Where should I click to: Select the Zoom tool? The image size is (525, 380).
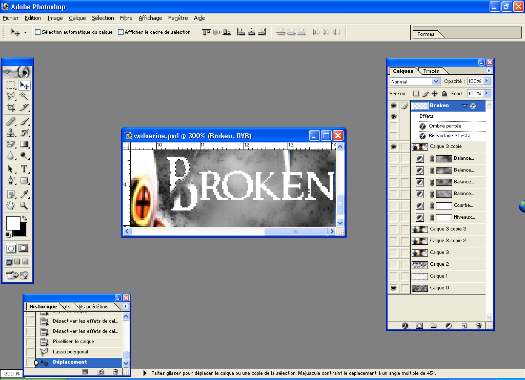[x=23, y=205]
